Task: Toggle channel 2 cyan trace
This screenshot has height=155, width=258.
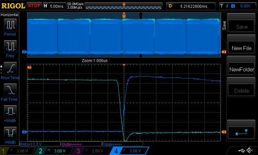Action: click(54, 151)
